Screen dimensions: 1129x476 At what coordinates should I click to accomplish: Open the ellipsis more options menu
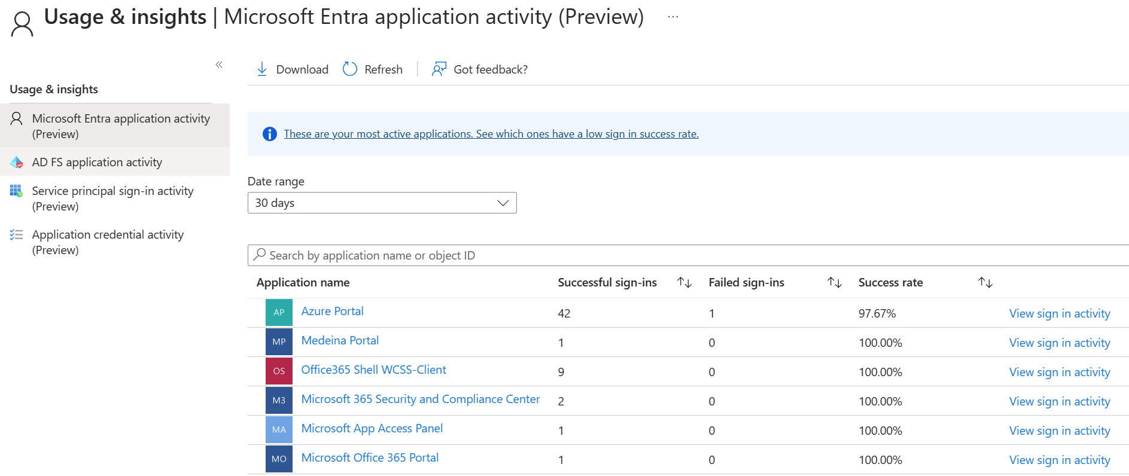tap(673, 17)
